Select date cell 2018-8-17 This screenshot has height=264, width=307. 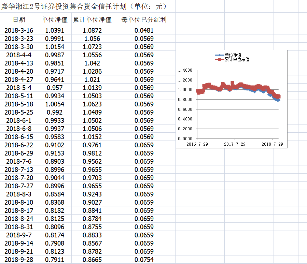point(19,211)
